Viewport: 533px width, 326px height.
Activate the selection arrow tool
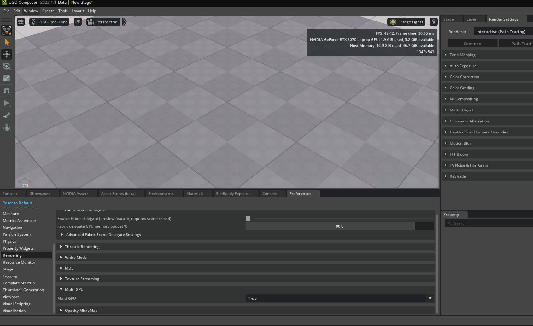pos(7,42)
